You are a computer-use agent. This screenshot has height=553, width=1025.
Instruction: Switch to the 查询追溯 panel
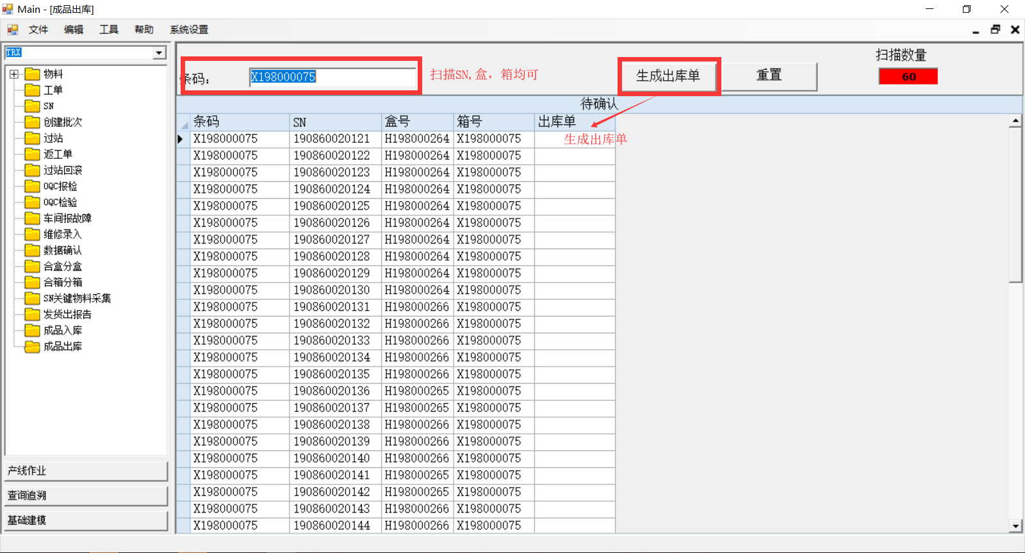tap(85, 495)
